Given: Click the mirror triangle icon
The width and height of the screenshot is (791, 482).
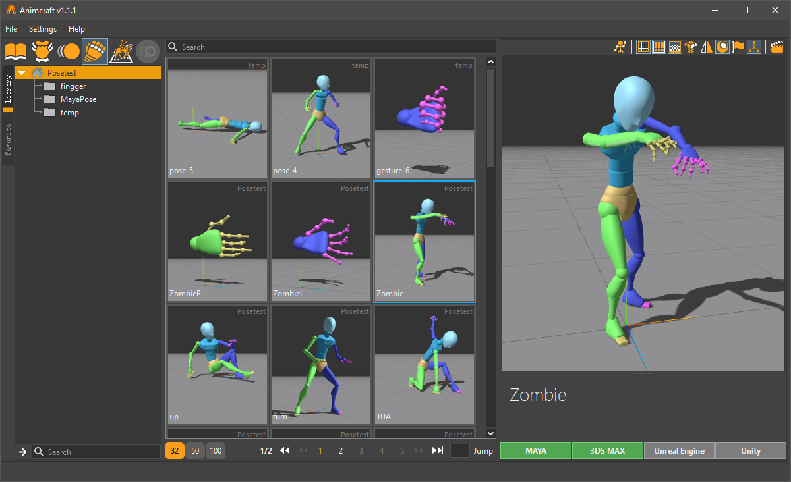Looking at the screenshot, I should tap(707, 47).
